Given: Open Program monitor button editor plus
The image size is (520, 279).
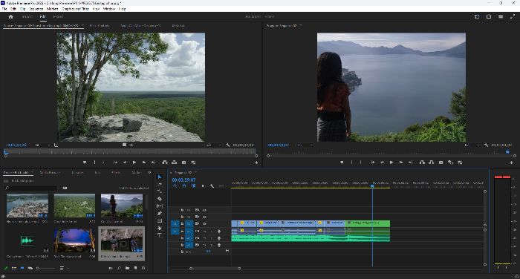Looking at the screenshot, I should [511, 163].
